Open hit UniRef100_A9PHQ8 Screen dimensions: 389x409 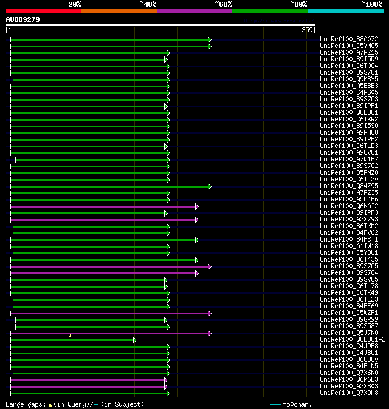click(349, 132)
